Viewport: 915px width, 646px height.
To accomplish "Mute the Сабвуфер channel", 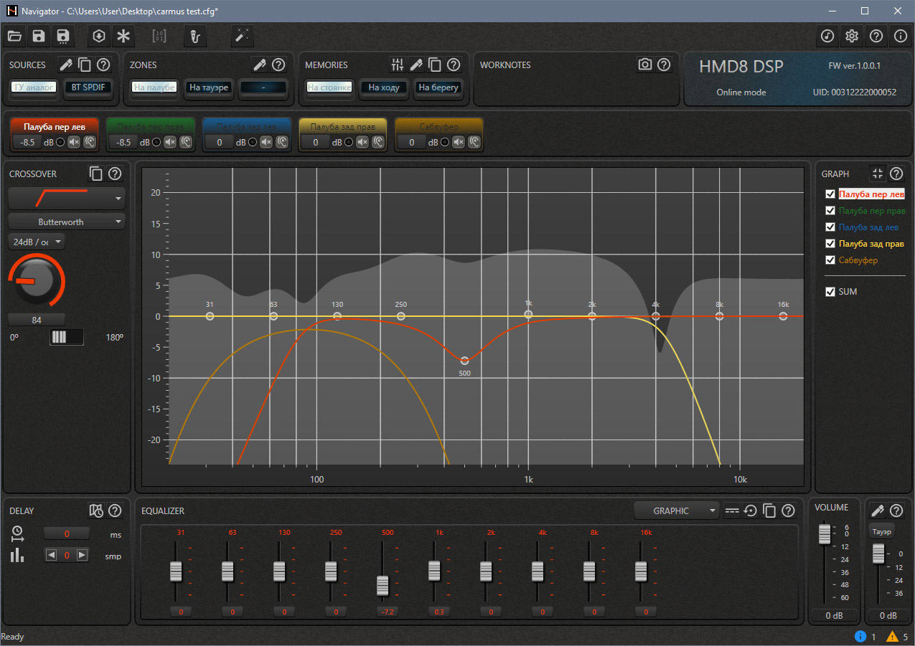I will [459, 142].
